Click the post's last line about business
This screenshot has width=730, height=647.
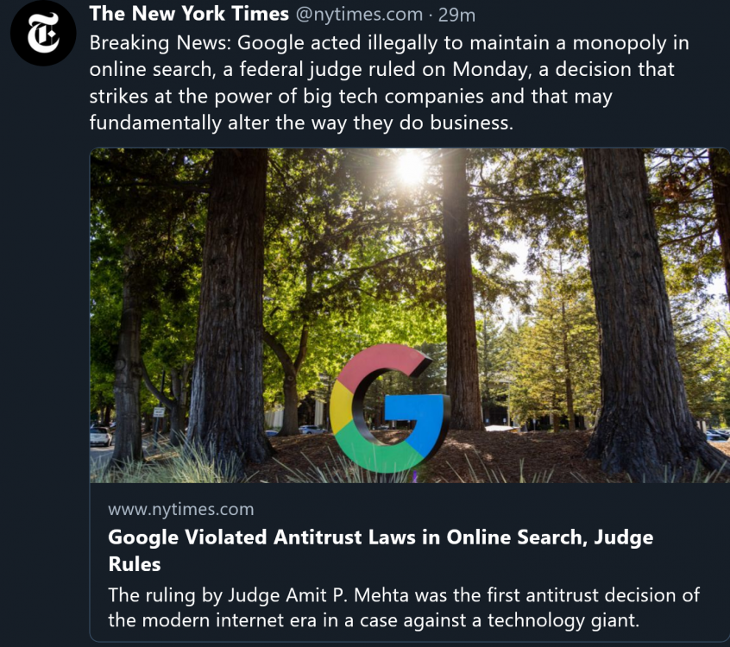(x=301, y=122)
